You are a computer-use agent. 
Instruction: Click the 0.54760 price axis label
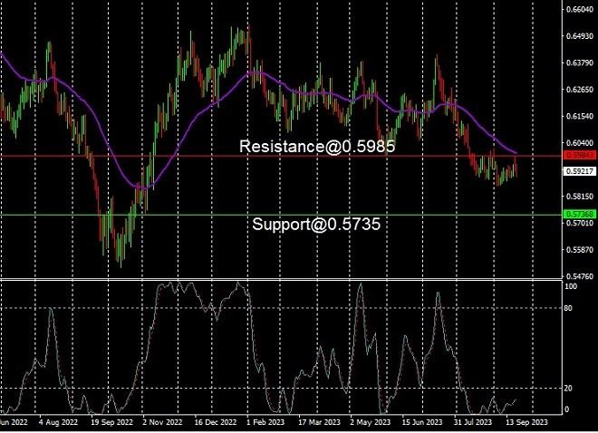click(580, 276)
